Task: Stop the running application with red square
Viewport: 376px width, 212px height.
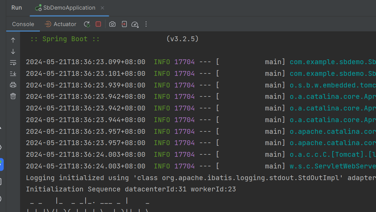Action: point(98,24)
